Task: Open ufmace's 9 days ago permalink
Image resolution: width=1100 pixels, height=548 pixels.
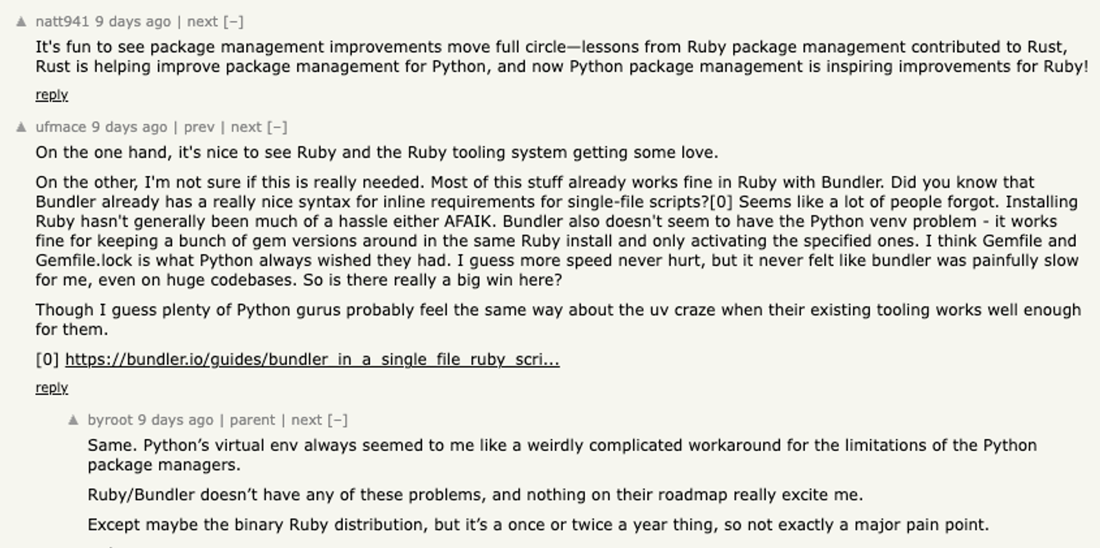Action: click(129, 127)
